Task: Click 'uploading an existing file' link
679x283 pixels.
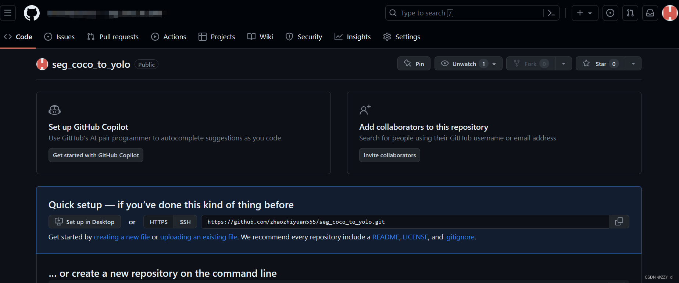Action: 199,237
